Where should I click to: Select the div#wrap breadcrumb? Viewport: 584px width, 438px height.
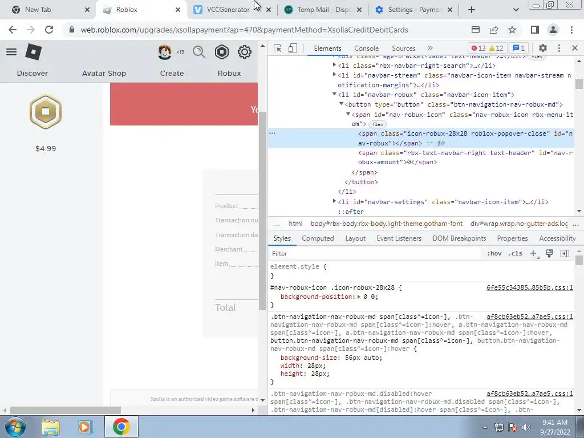click(519, 224)
